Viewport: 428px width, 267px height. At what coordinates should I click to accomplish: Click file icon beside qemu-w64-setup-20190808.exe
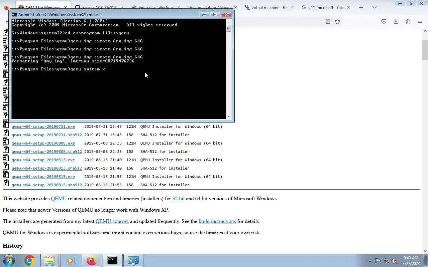(6, 141)
